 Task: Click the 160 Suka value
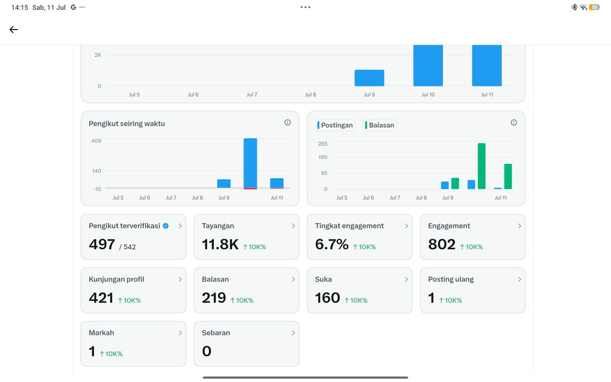click(x=327, y=298)
